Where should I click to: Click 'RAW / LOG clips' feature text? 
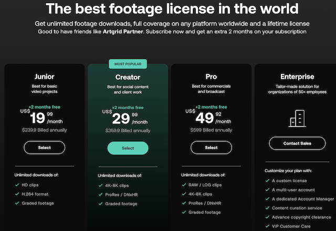(205, 185)
